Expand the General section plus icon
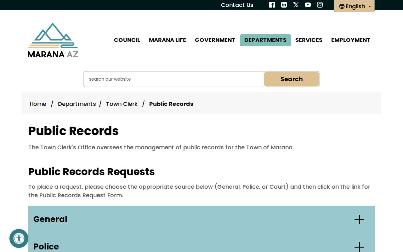 [x=359, y=220]
